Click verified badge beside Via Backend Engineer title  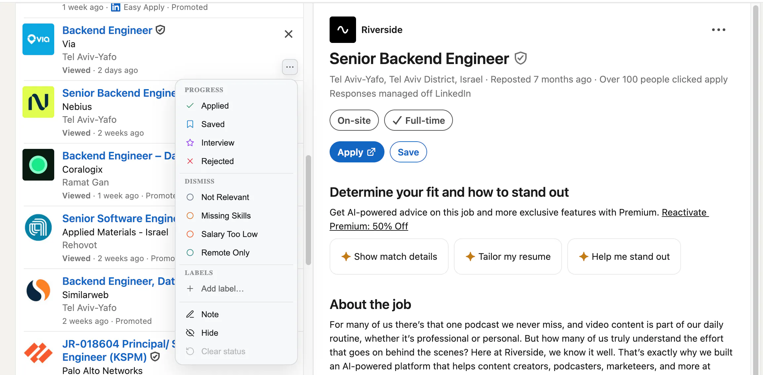pos(160,30)
